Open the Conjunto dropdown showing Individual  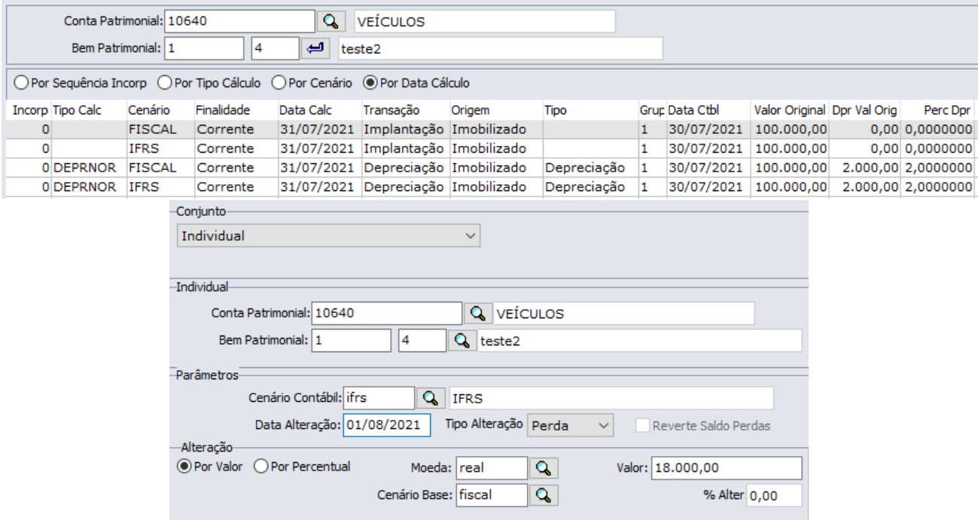(328, 236)
